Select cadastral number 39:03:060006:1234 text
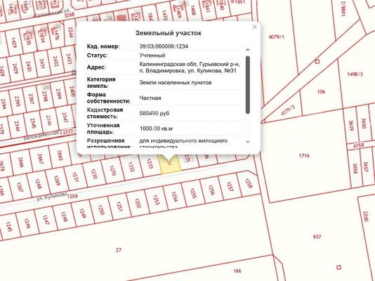The width and height of the screenshot is (375, 281). coord(164,46)
